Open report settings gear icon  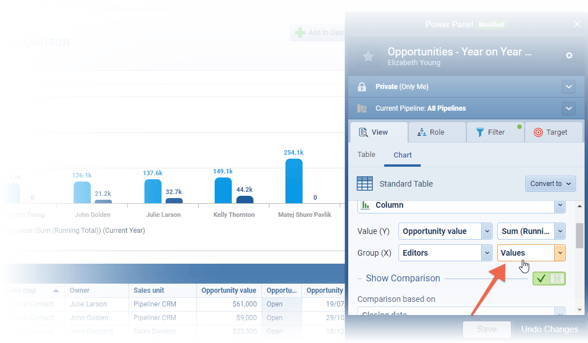point(569,55)
